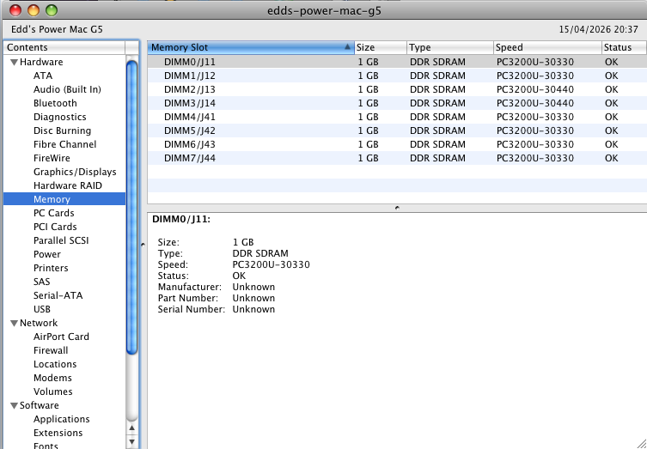
Task: Click the horizontal split pane divider handle
Action: (397, 208)
